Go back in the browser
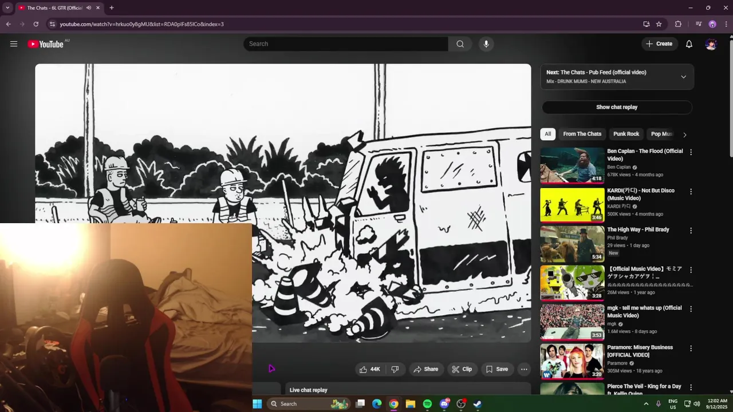Viewport: 733px width, 412px height. tap(8, 24)
